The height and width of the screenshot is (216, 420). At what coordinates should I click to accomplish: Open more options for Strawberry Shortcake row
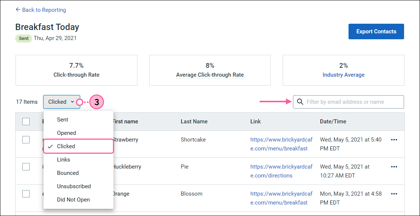point(394,140)
